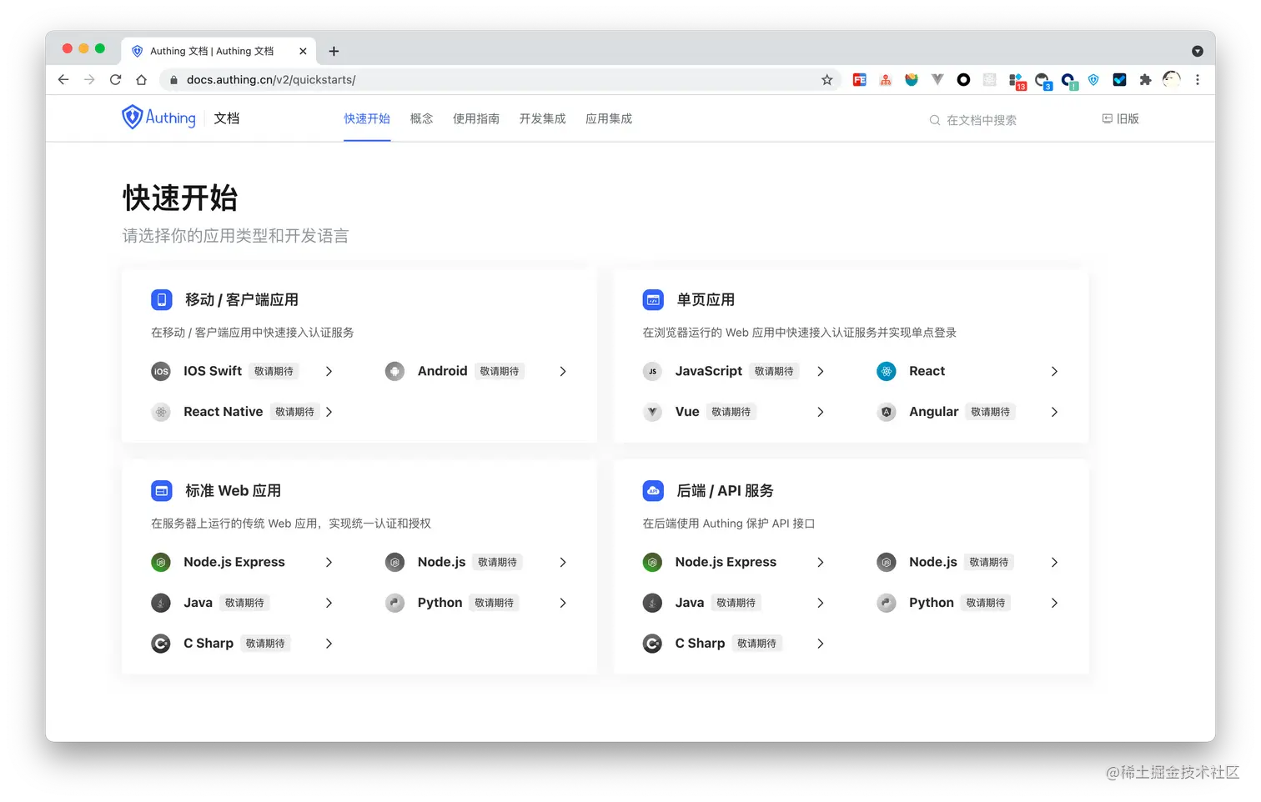Open the 开发集成 tab
The image size is (1261, 802).
point(542,119)
